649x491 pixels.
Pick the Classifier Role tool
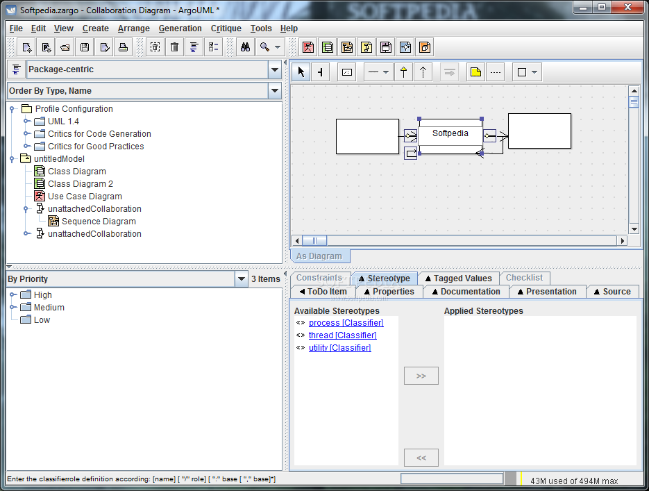[x=347, y=72]
